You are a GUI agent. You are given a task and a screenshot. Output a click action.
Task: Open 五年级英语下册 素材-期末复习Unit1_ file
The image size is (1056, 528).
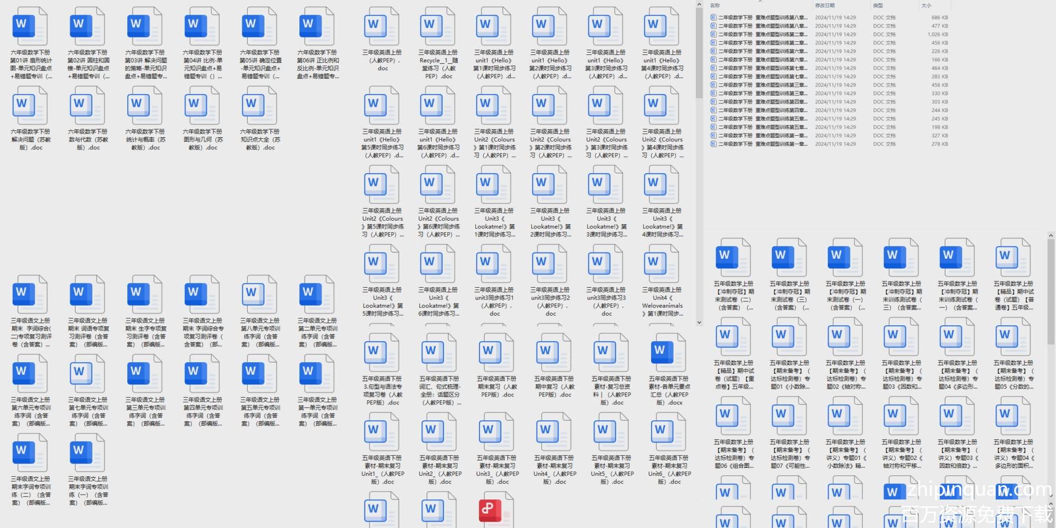pyautogui.click(x=382, y=449)
